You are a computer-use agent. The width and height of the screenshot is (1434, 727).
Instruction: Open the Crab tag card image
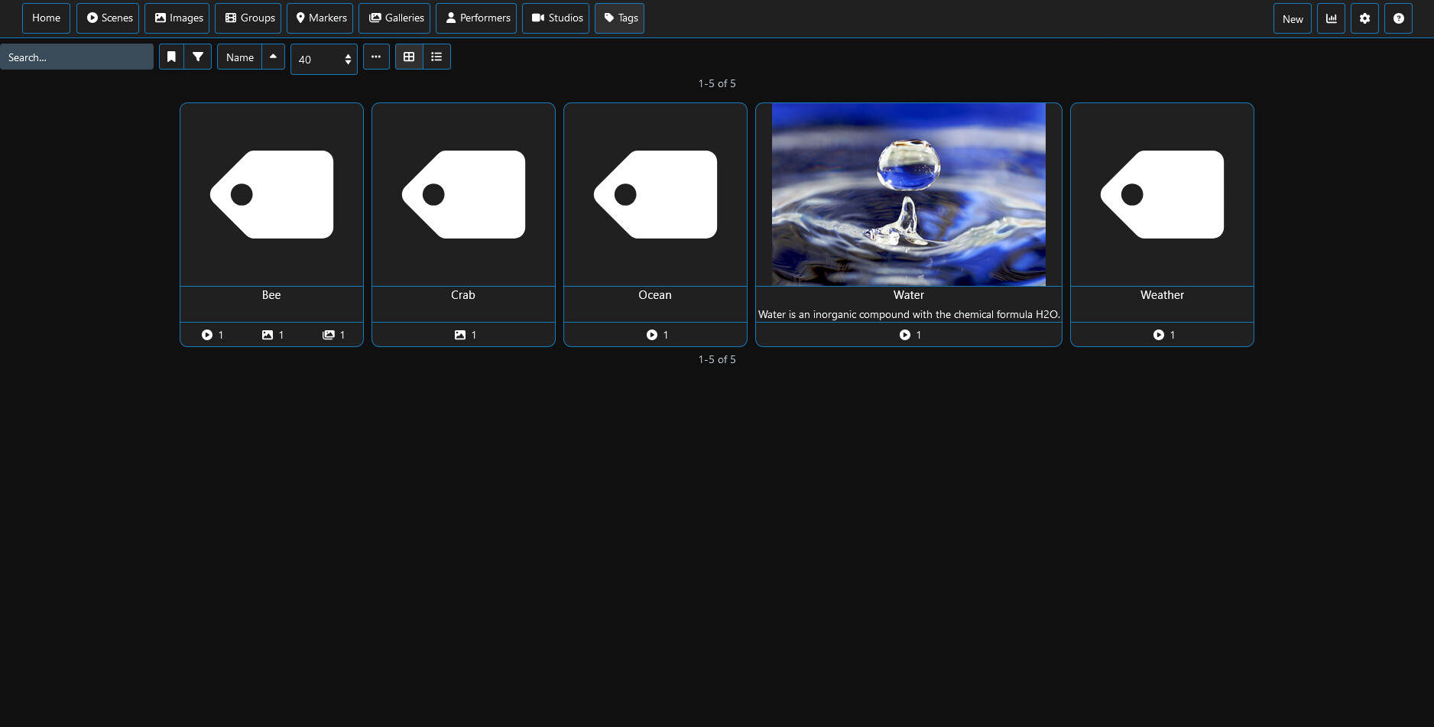coord(463,194)
